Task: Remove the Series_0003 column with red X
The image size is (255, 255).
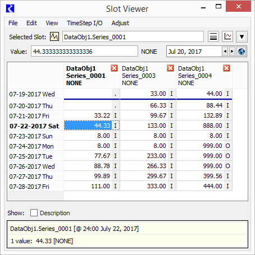Action: (x=170, y=68)
